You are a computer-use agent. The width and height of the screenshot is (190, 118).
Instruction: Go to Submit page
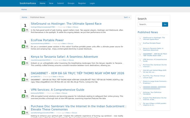coord(60,3)
